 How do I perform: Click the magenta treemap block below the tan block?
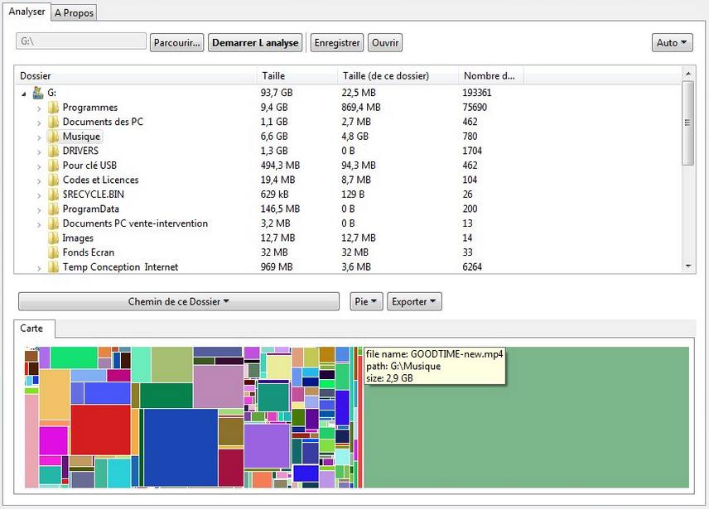54,440
